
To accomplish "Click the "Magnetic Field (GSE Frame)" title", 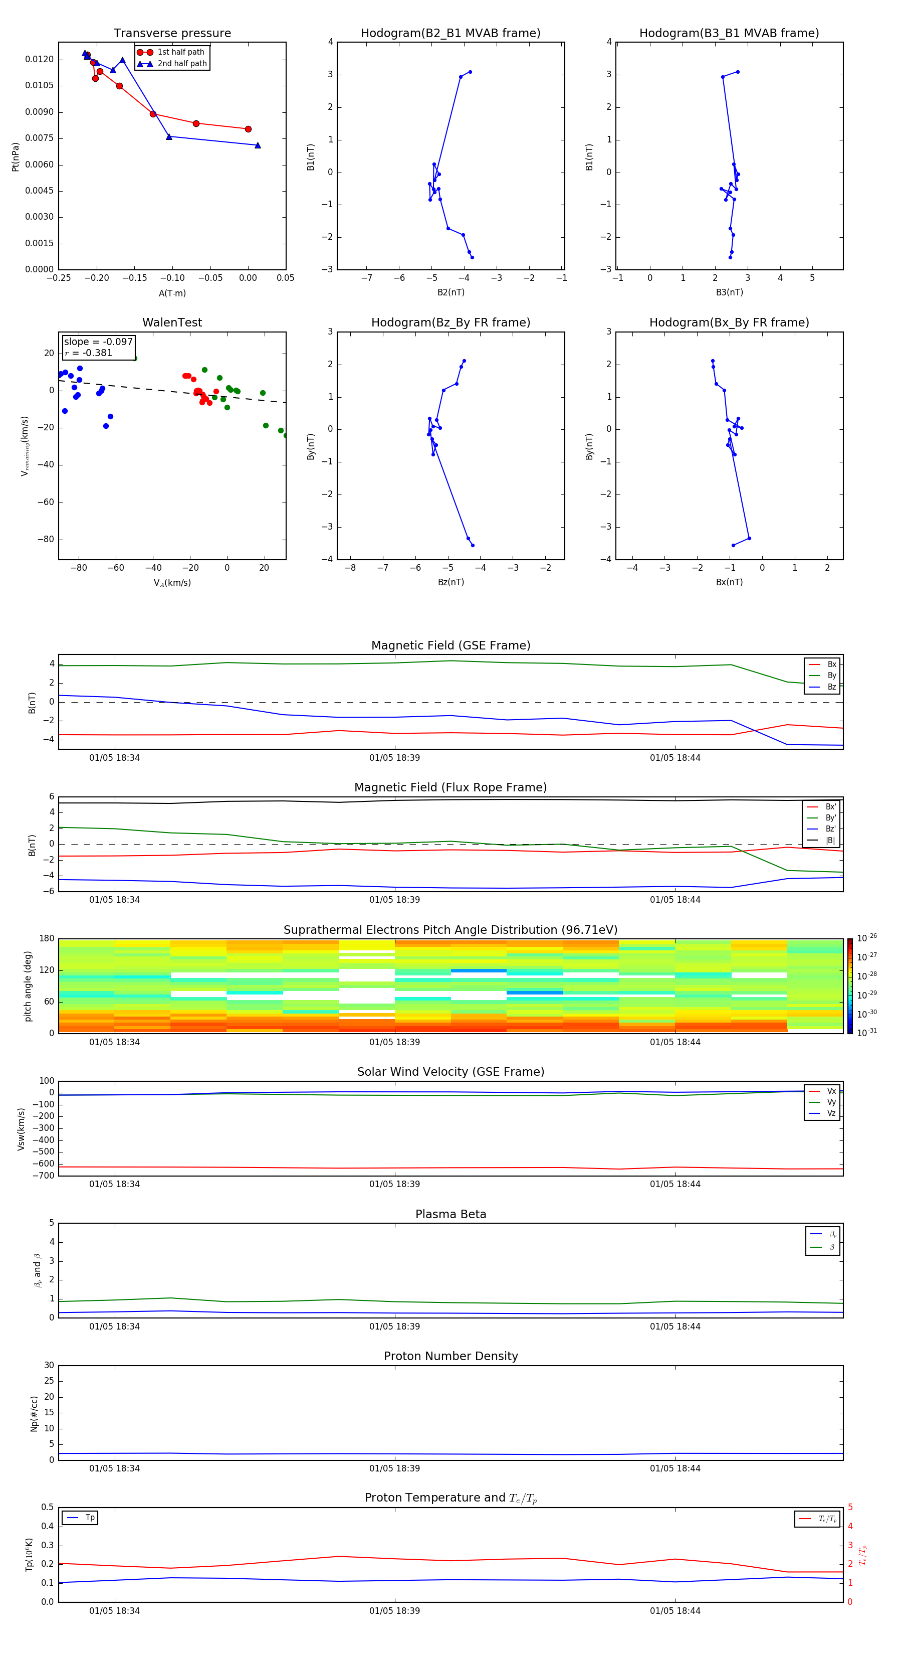I will [450, 645].
